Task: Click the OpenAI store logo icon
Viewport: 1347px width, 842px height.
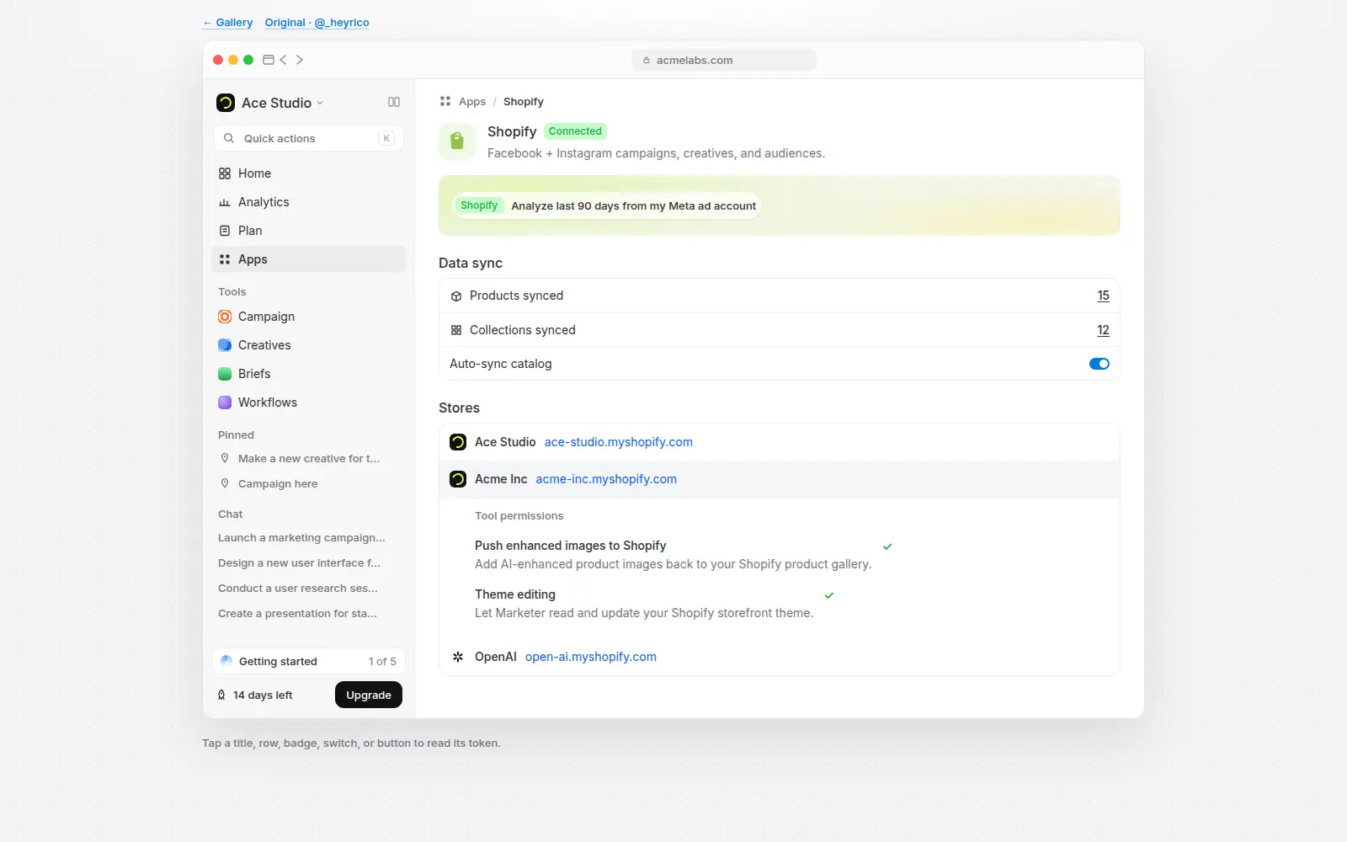Action: pos(458,657)
